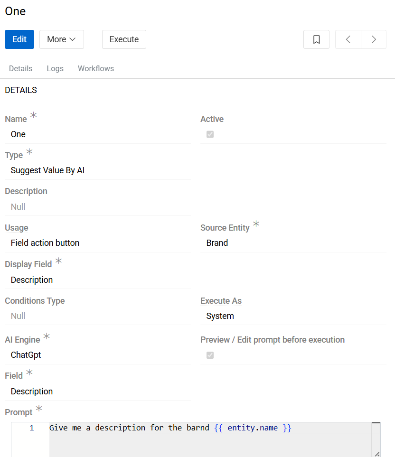Switch to the Details tab

[20, 68]
